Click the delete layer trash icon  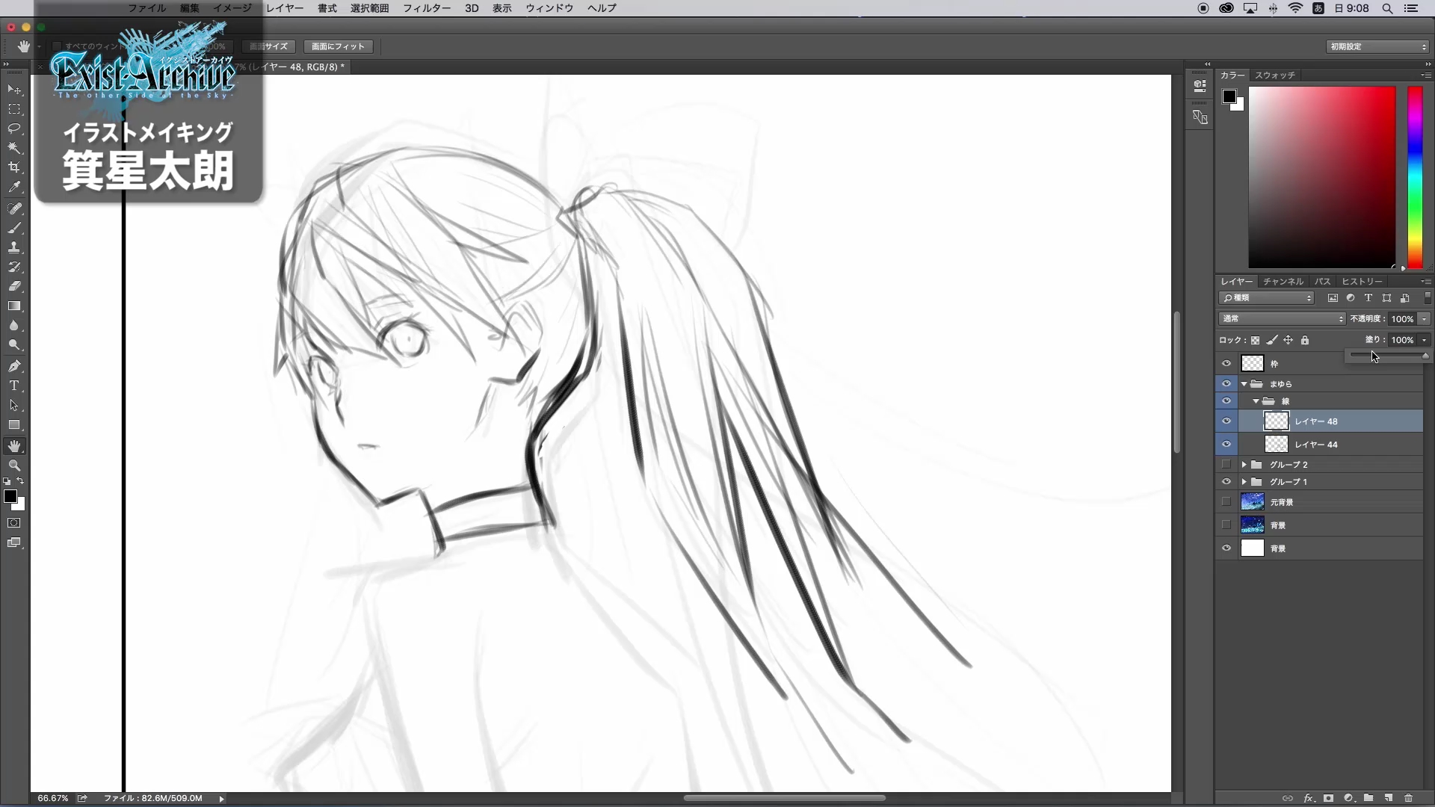pos(1409,798)
